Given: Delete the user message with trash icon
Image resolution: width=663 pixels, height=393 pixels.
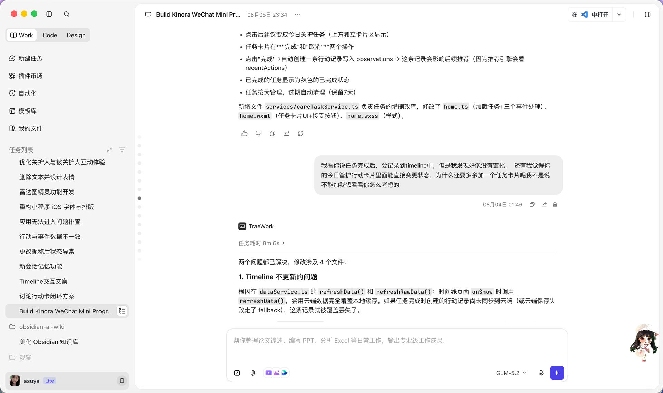Looking at the screenshot, I should 555,205.
